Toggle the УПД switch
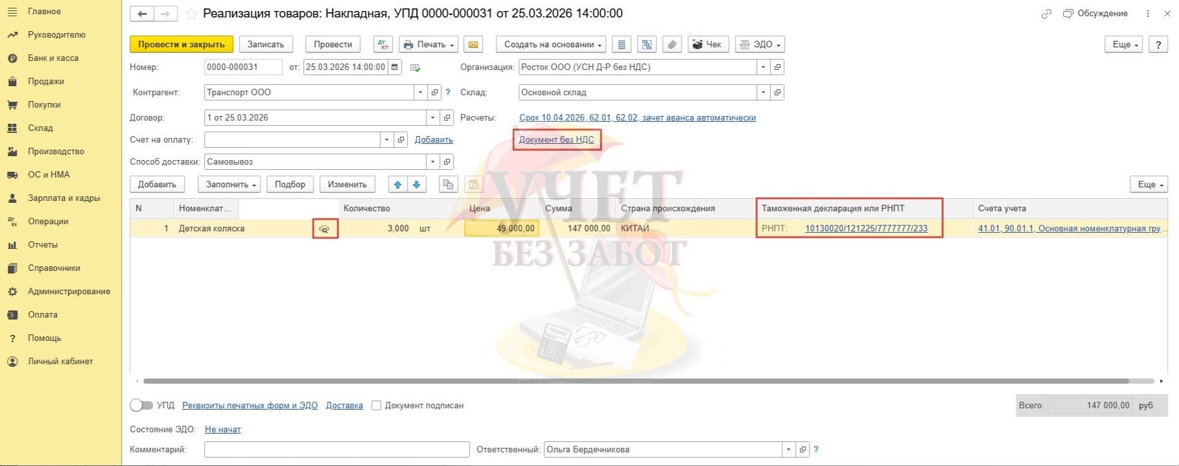Screen dimensions: 1179x466 click(x=141, y=406)
